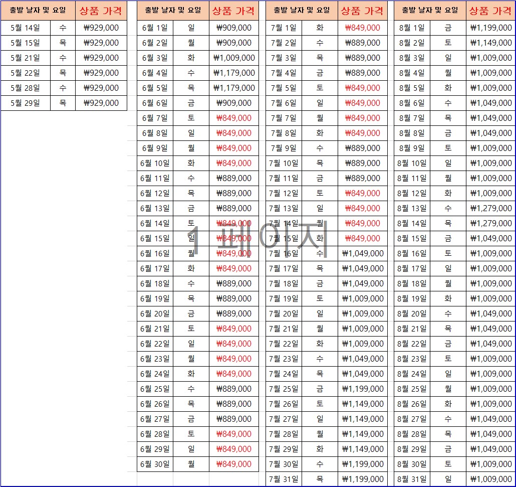
Task: Select the 8월 14일 date cell
Action: pyautogui.click(x=412, y=223)
